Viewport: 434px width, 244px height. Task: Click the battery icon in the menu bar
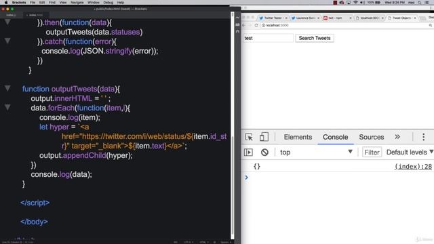click(x=378, y=3)
